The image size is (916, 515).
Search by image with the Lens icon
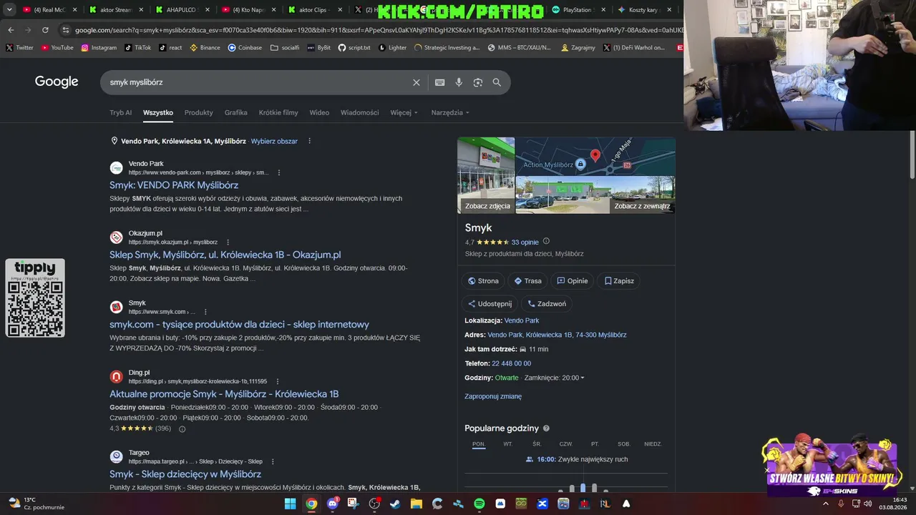478,82
